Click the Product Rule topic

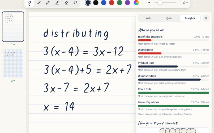click(146, 63)
